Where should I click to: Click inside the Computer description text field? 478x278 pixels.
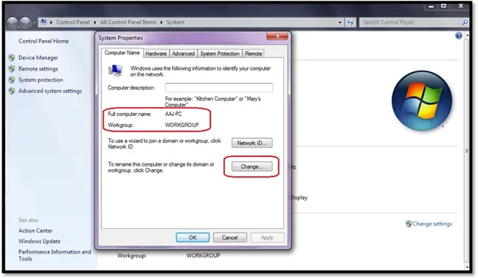point(219,88)
